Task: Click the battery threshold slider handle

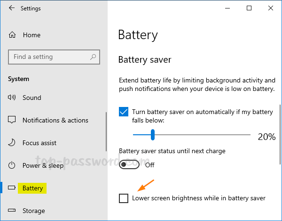Action: [x=152, y=135]
